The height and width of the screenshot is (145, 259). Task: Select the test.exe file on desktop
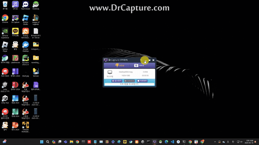pos(36,73)
